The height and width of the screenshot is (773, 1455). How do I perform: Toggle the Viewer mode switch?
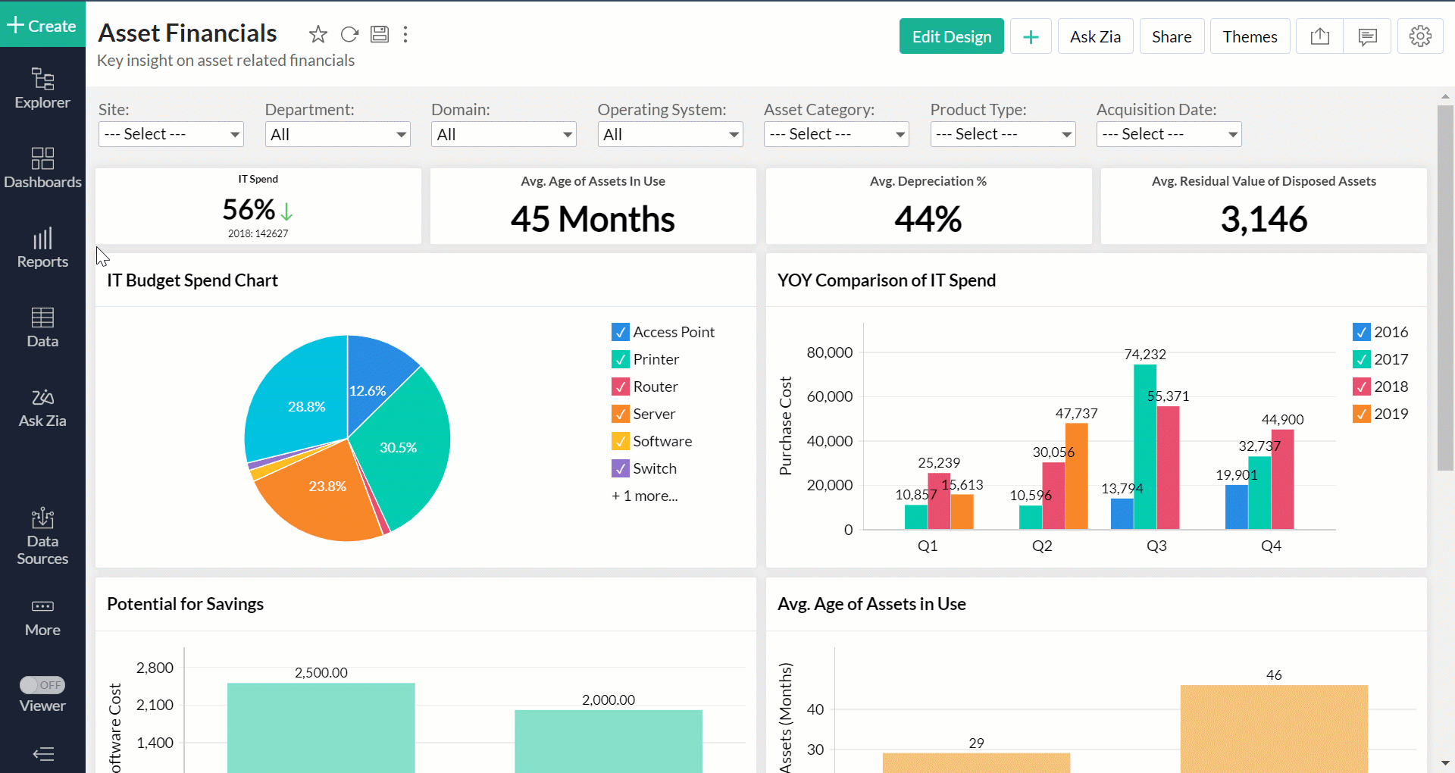42,685
